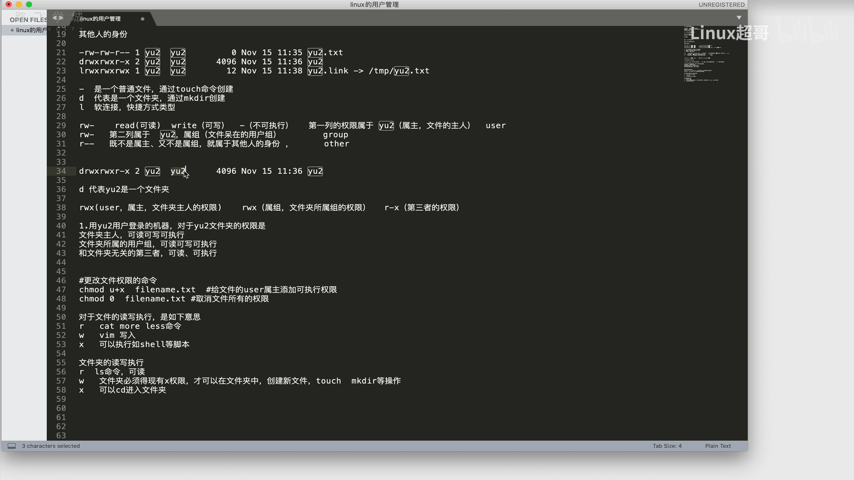Click the UNREGISTERED label in title bar
The height and width of the screenshot is (480, 854).
coord(721,4)
